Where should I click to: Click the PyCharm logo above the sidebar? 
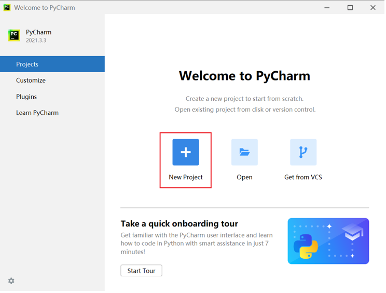(x=14, y=35)
